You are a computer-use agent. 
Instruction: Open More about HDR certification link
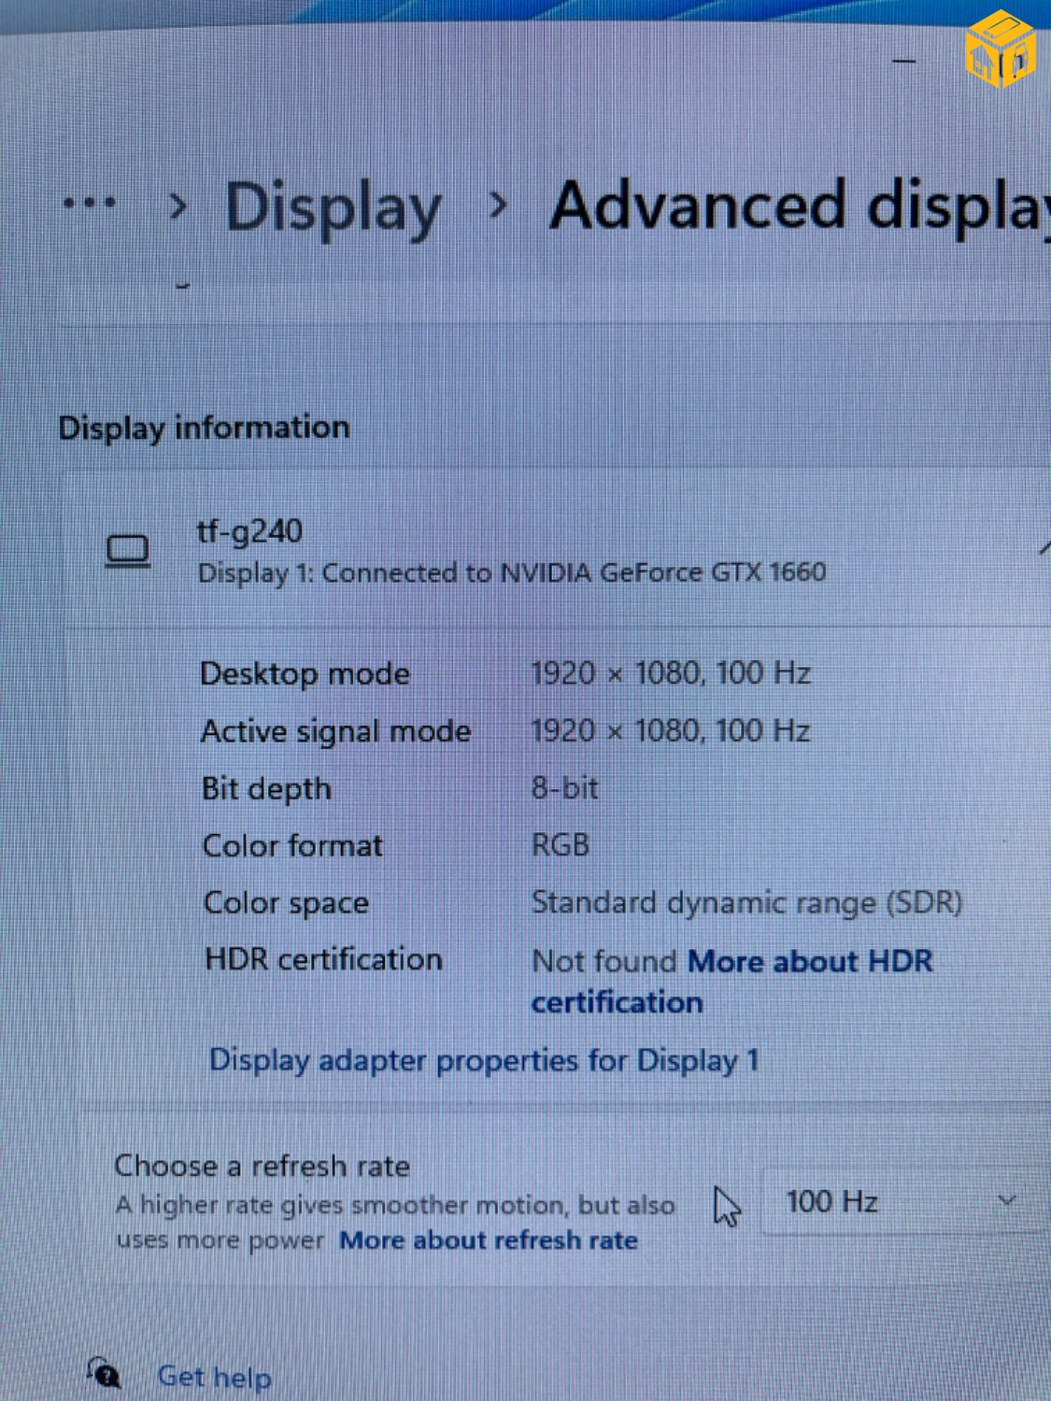point(809,961)
